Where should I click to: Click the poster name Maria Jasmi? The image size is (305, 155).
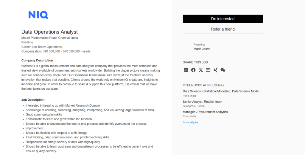point(202,49)
